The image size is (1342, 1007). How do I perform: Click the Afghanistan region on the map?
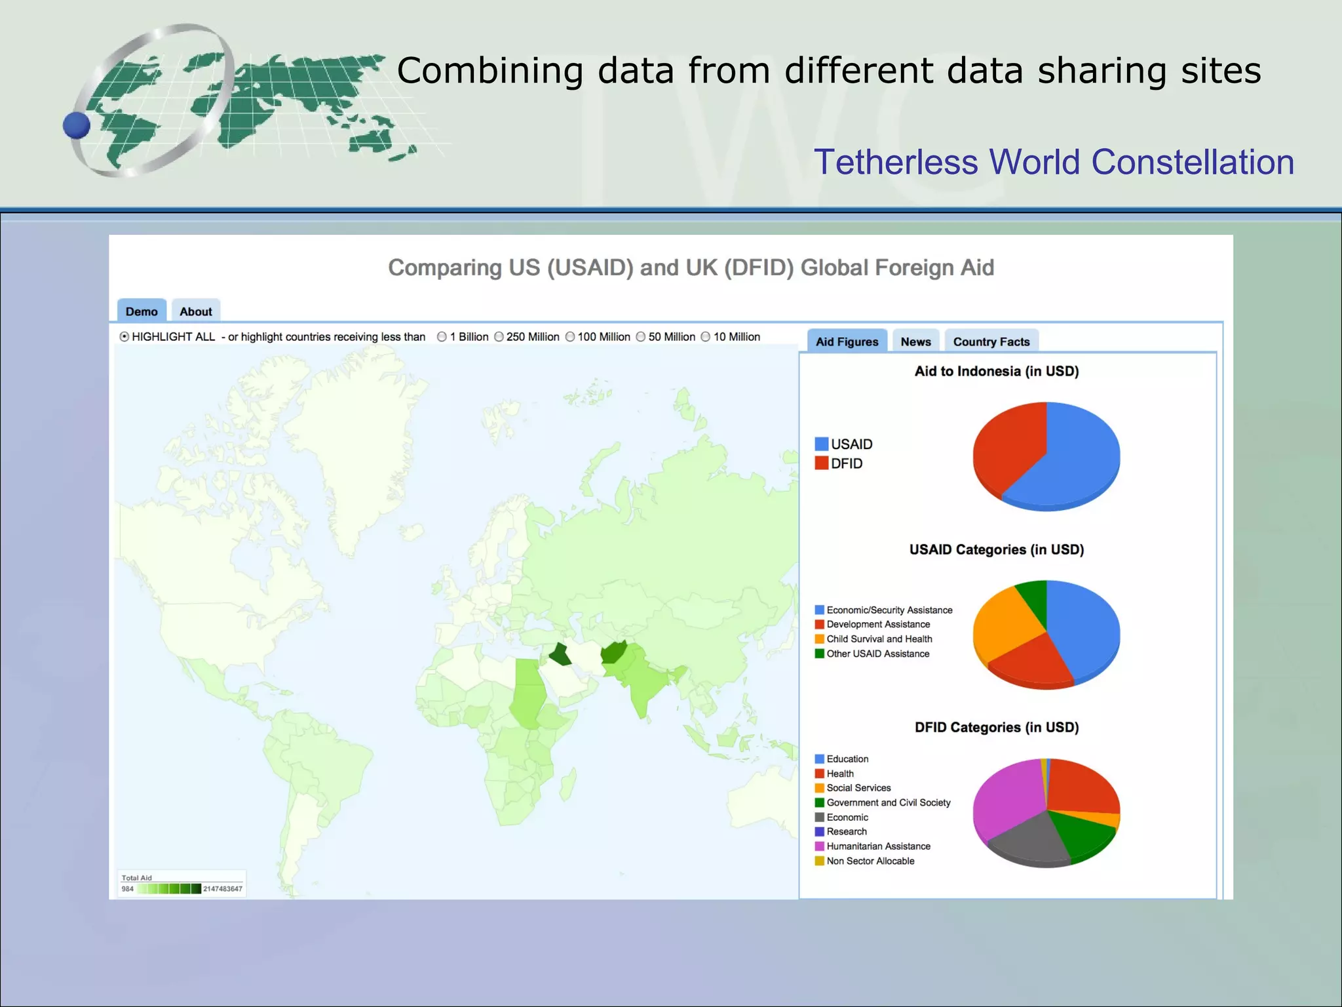[614, 652]
